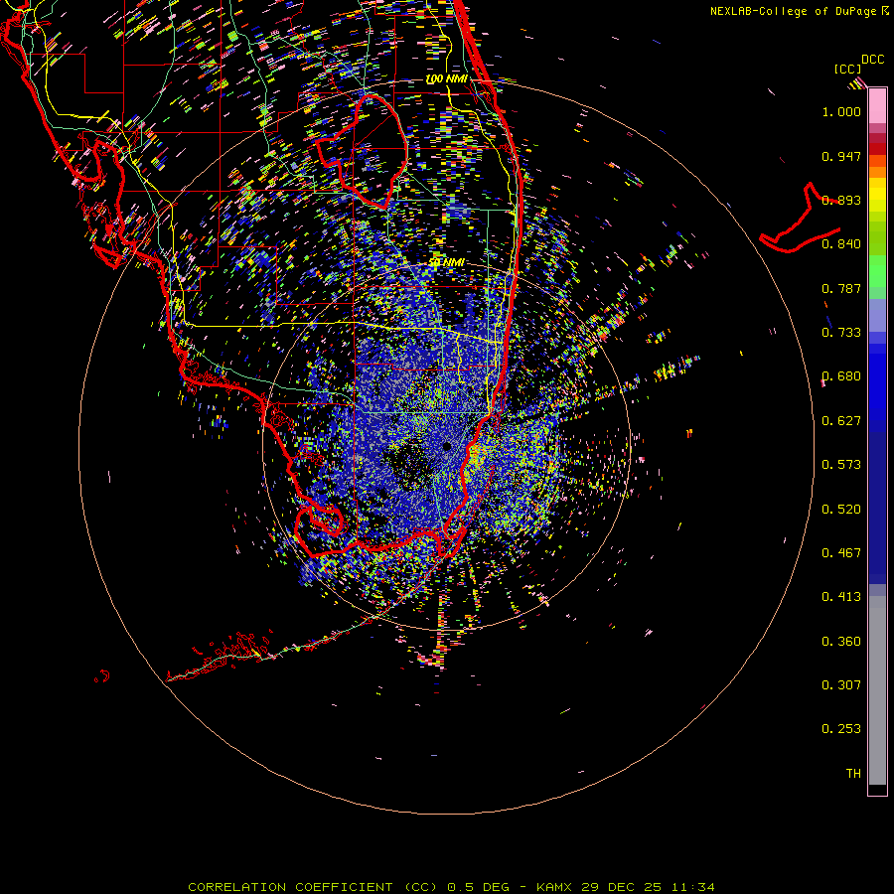
Task: Click the 0.467 scale label
Action: pos(841,553)
